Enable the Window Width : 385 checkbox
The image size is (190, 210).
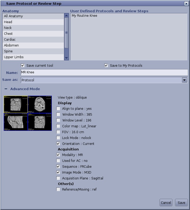coord(58,115)
